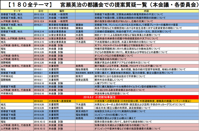
Task: Select the 水再生センターの上部の利用率 content cell
Action: click(146, 104)
